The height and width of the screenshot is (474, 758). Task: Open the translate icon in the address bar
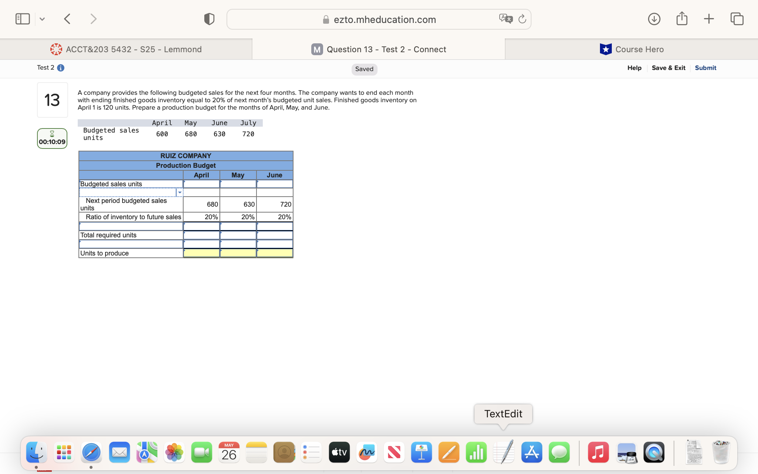505,19
